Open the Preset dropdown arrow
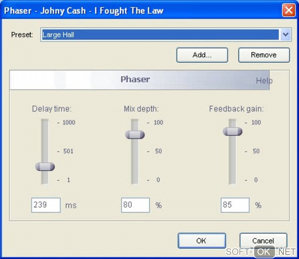Viewport: 299px width, 259px height. coord(286,35)
